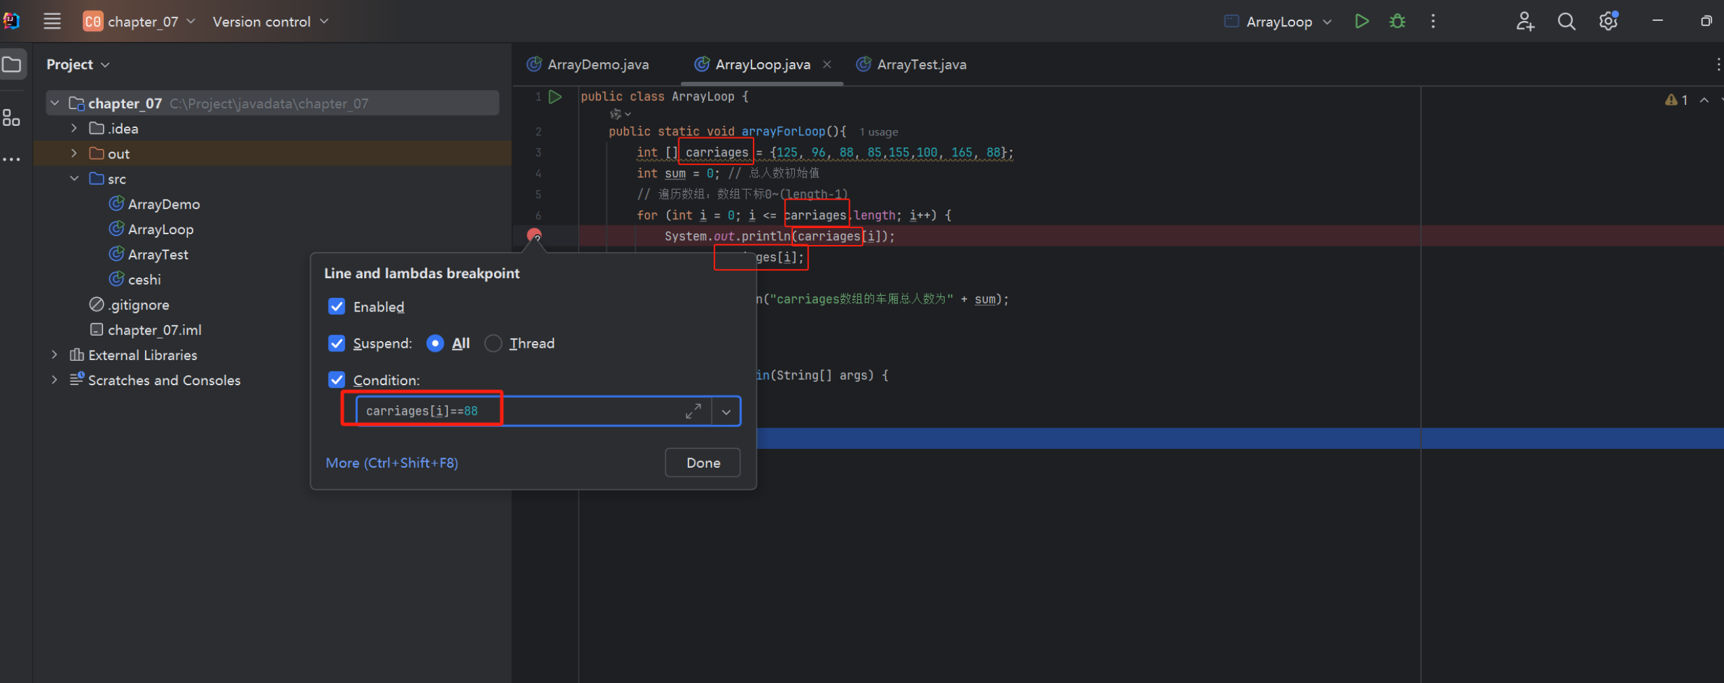This screenshot has height=683, width=1724.
Task: Click line number 3 in the gutter
Action: [538, 152]
